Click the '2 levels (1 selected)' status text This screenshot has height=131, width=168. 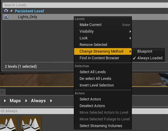(x=21, y=66)
